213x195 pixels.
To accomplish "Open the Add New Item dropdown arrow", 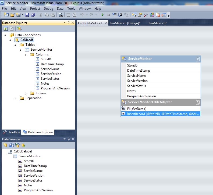I will click(x=23, y=15).
